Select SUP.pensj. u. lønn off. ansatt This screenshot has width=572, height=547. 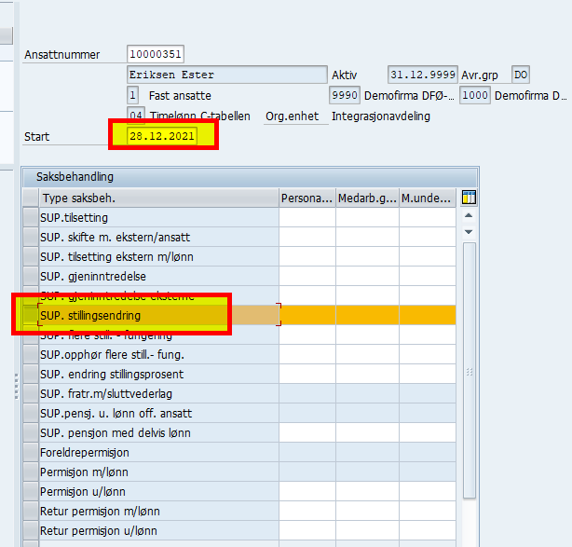(x=116, y=414)
